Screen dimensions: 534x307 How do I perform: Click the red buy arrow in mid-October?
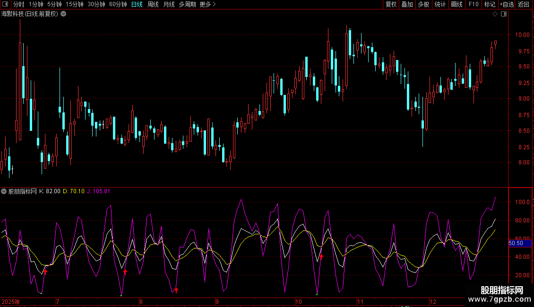coord(321,257)
